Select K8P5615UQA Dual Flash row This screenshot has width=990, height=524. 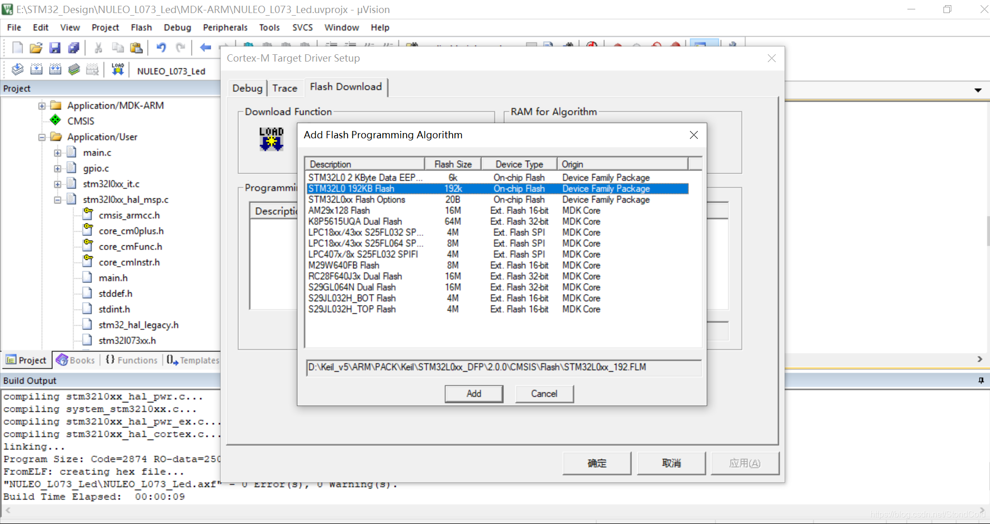(497, 222)
